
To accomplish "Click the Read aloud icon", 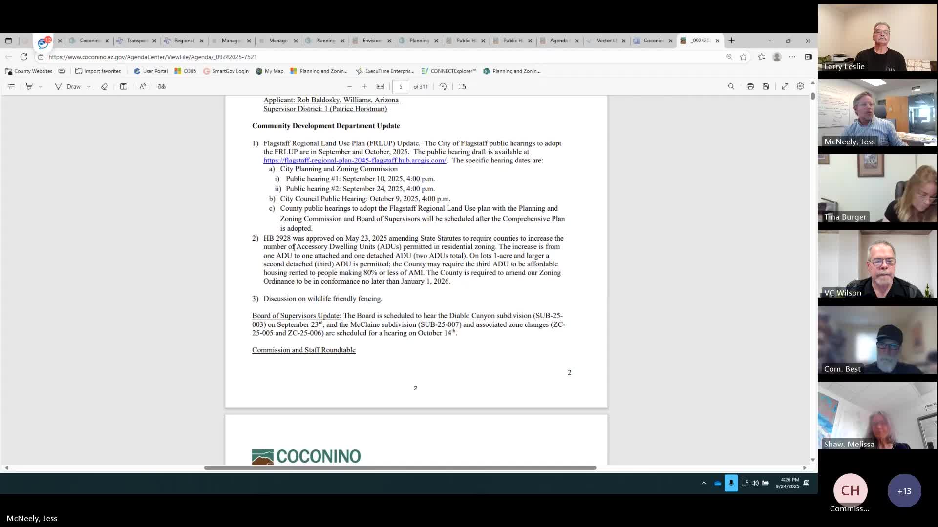I will (143, 86).
